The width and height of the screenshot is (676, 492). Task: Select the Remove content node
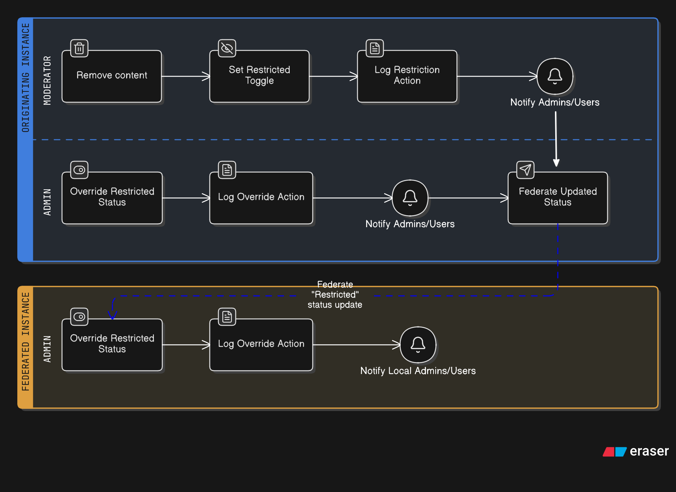click(x=112, y=76)
